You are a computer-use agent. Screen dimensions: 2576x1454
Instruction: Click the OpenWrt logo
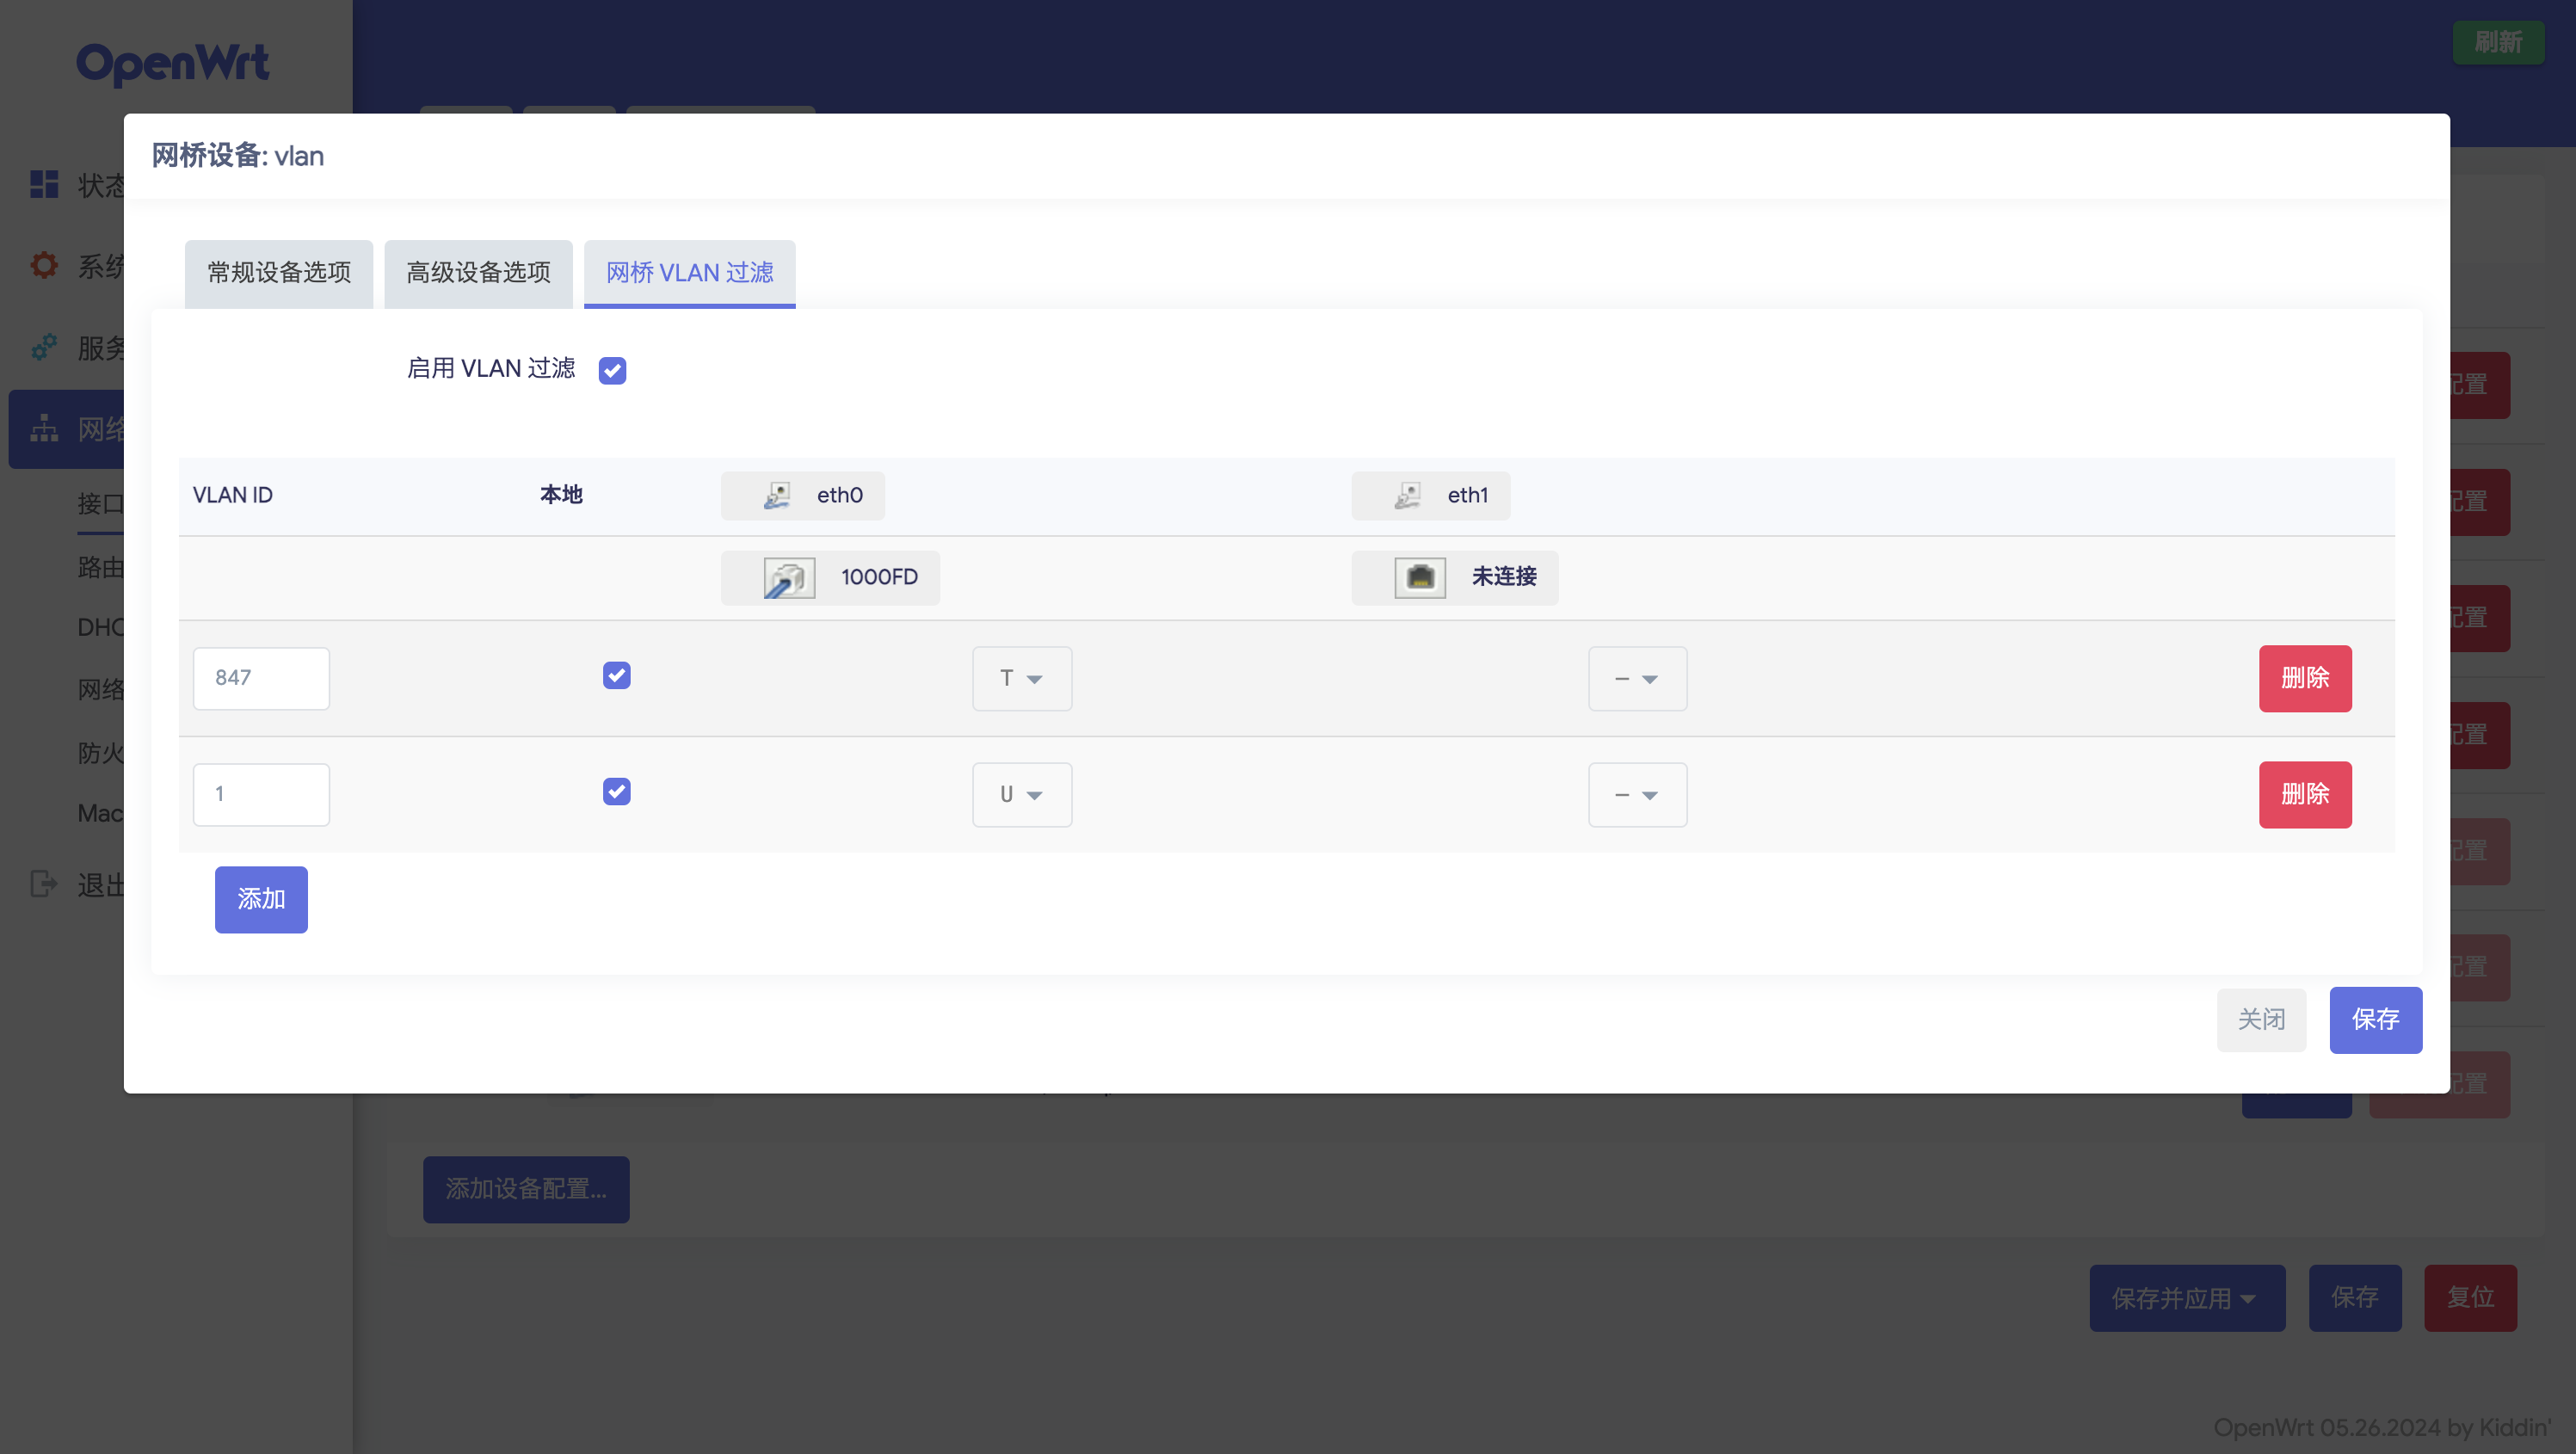click(173, 63)
